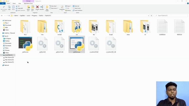
Task: Select the vcruntime140_1.dll file
Action: [111, 44]
